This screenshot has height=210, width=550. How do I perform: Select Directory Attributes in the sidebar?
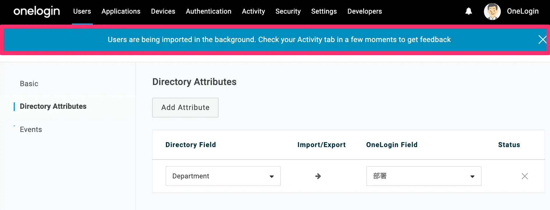tap(53, 106)
